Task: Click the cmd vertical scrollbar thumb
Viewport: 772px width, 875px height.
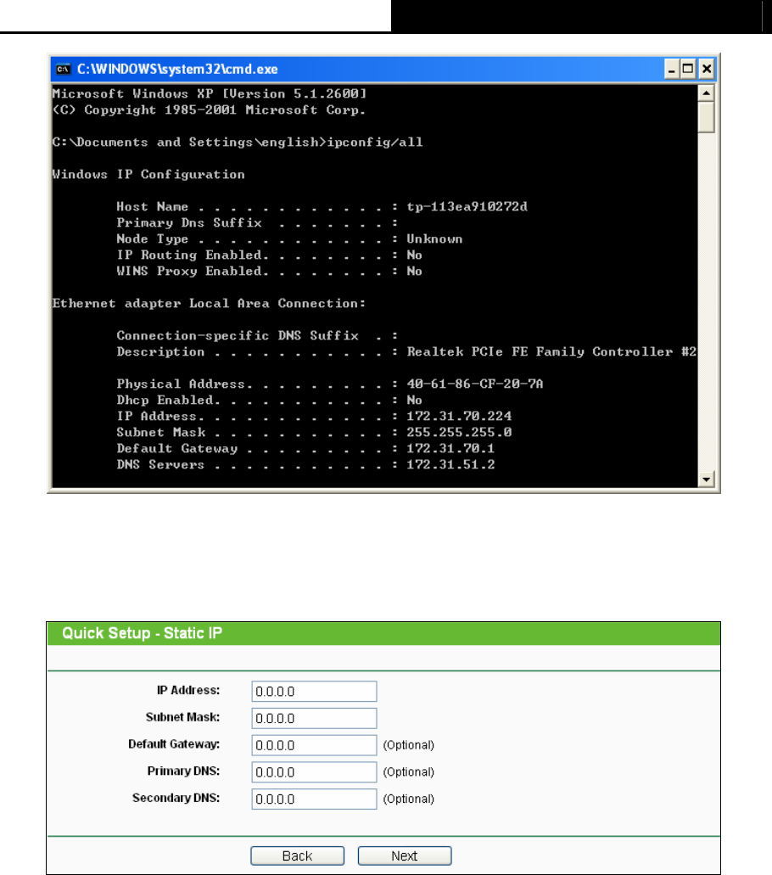Action: tap(706, 116)
